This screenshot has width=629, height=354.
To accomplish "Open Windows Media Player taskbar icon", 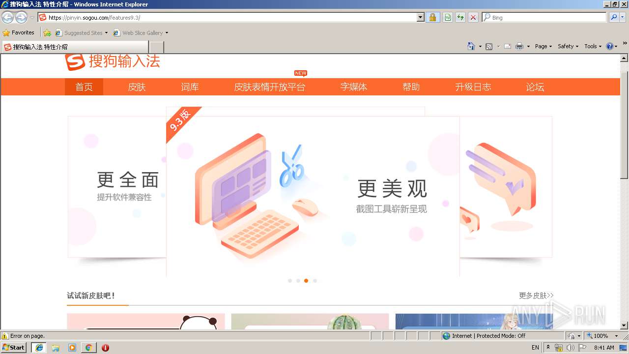I will (72, 348).
